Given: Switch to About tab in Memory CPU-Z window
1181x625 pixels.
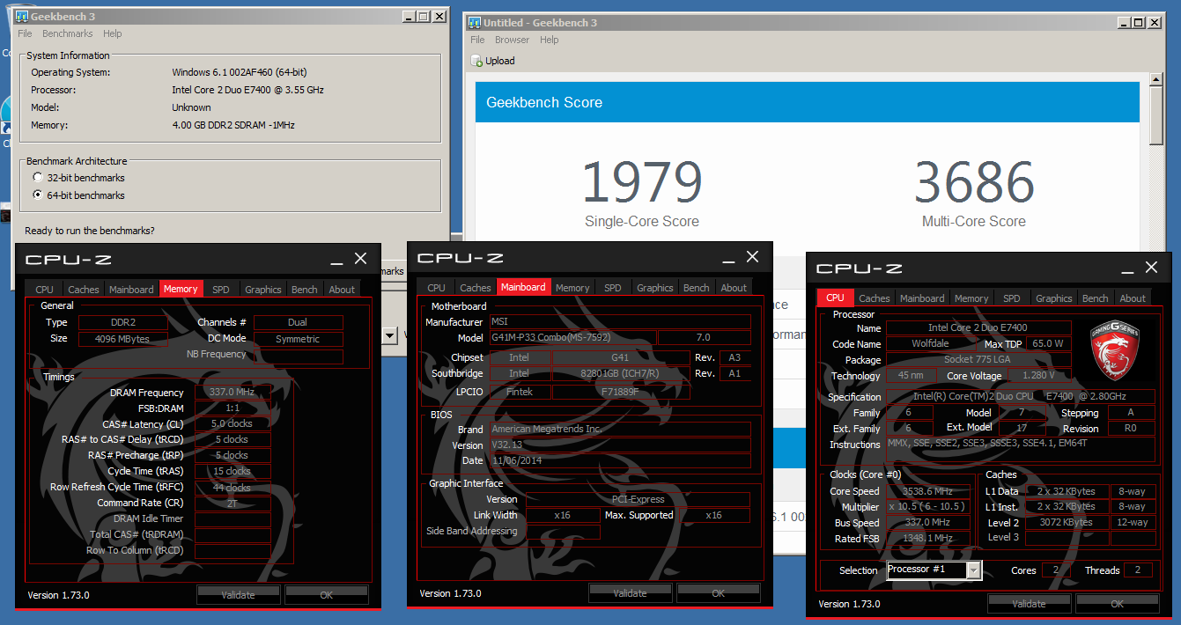Looking at the screenshot, I should (342, 289).
